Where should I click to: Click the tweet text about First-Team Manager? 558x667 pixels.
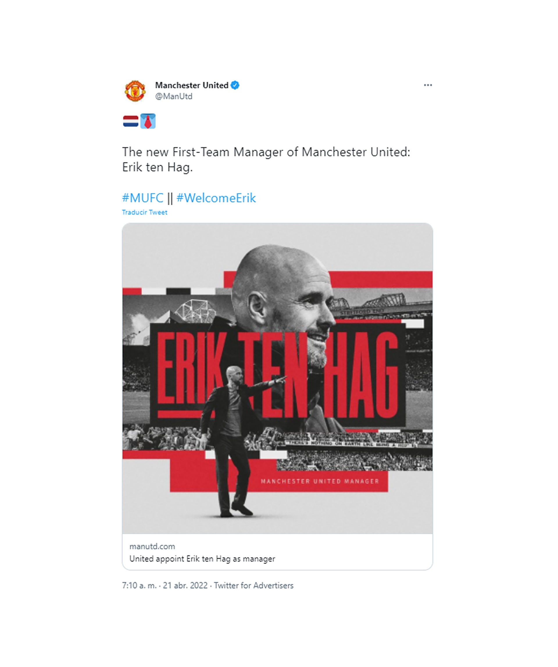tap(266, 159)
